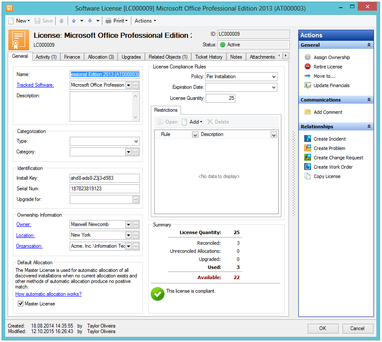Image resolution: width=382 pixels, height=342 pixels.
Task: Open the Policy dropdown
Action: pos(274,77)
